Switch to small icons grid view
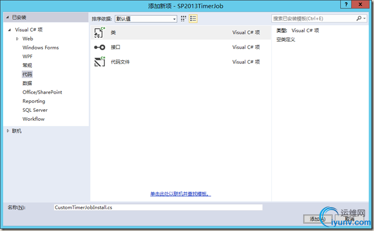 pos(183,19)
